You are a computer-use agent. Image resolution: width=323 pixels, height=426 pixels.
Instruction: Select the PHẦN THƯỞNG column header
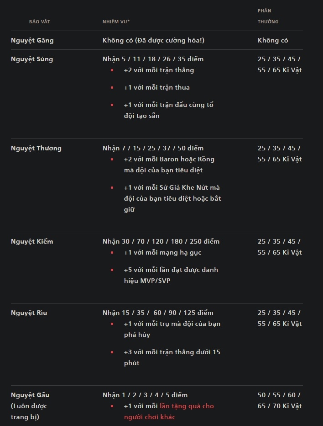[x=268, y=16]
